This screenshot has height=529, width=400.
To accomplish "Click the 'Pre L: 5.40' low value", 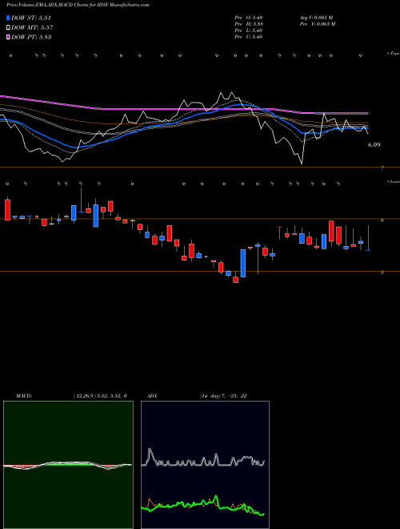I will (x=249, y=30).
